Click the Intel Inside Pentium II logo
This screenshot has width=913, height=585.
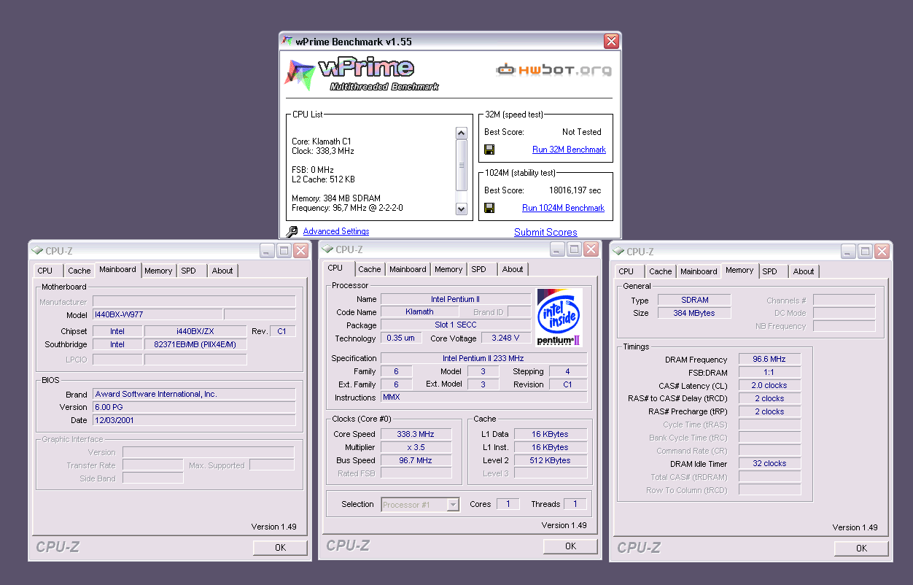[558, 317]
